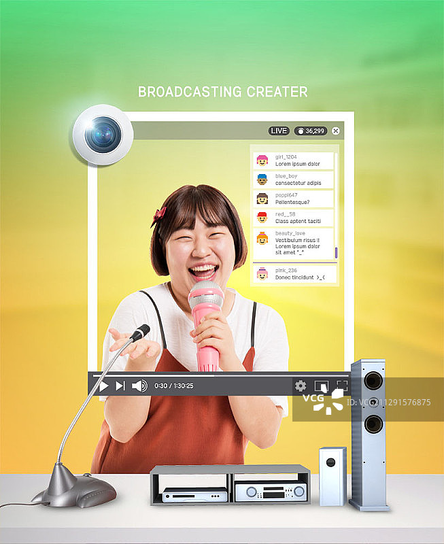Click red__58's avatar icon
The width and height of the screenshot is (444, 544).
(x=262, y=218)
